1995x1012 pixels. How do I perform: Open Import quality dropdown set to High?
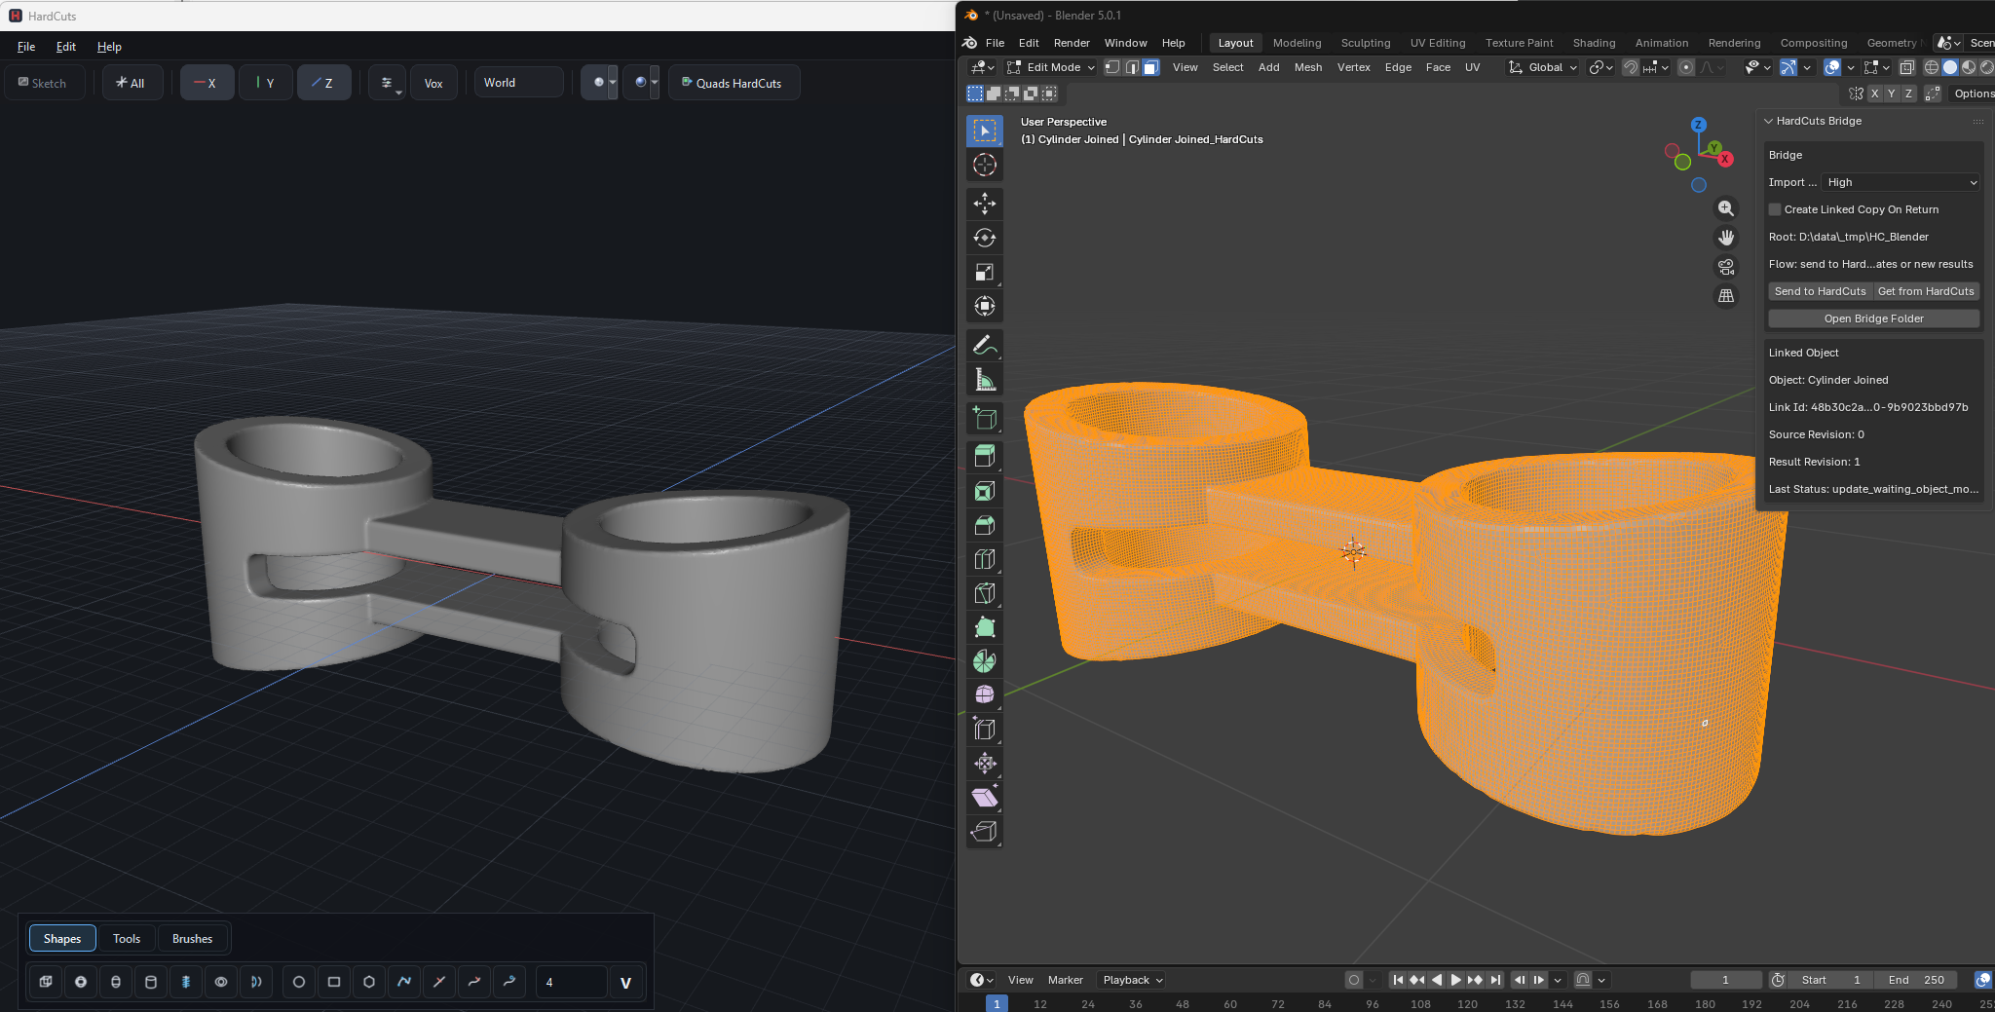(x=1901, y=182)
